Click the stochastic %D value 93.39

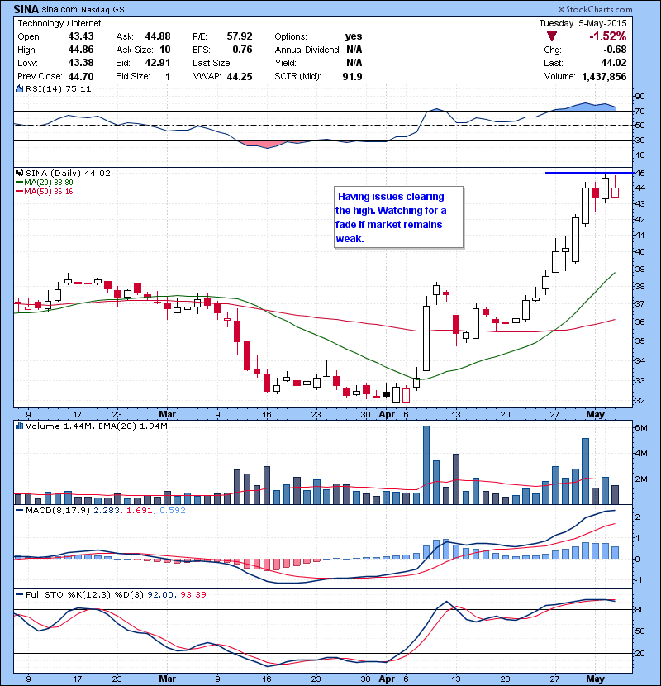[193, 594]
